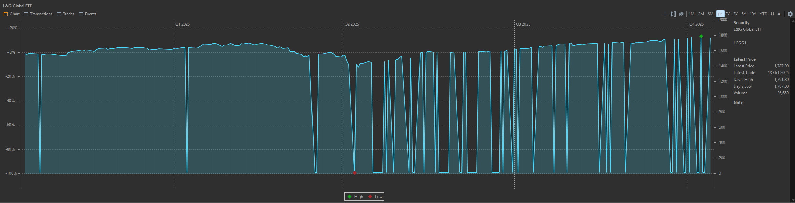This screenshot has width=795, height=203.
Task: Switch chart range to 5Y
Action: click(x=744, y=14)
